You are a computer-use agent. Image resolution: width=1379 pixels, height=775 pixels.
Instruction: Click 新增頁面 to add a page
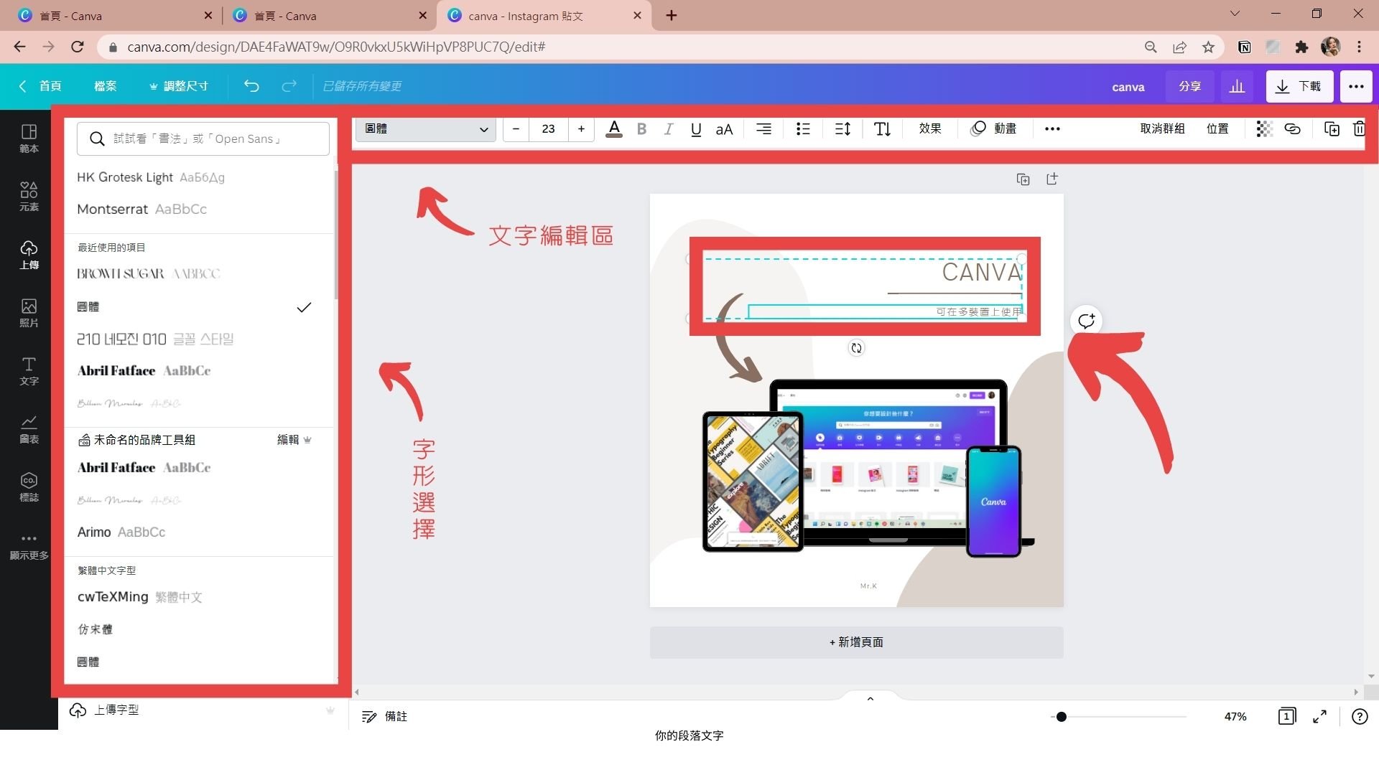click(856, 642)
